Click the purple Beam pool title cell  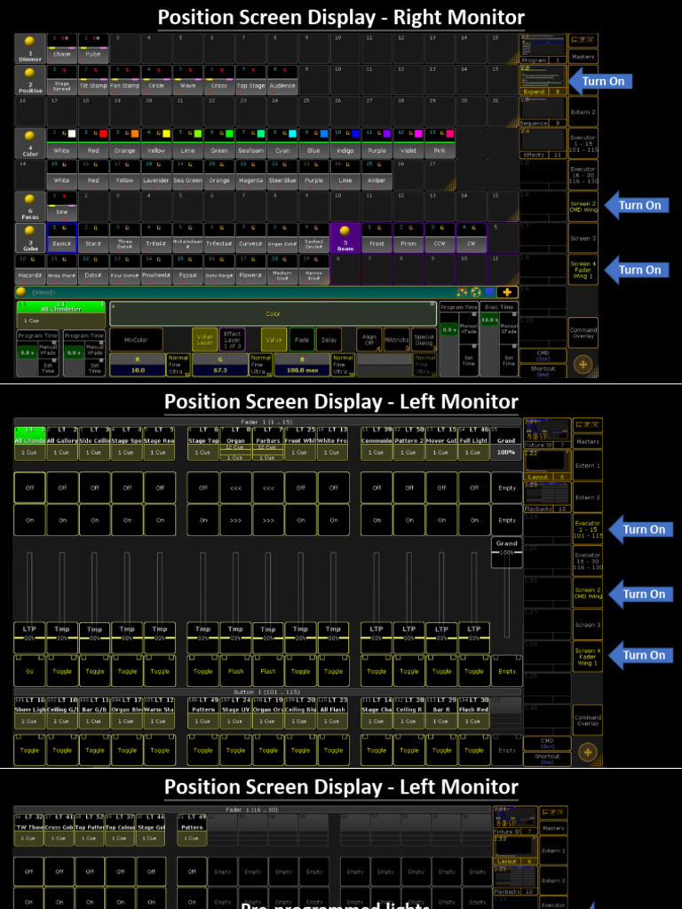345,238
